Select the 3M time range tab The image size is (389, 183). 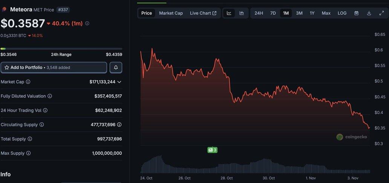(299, 13)
